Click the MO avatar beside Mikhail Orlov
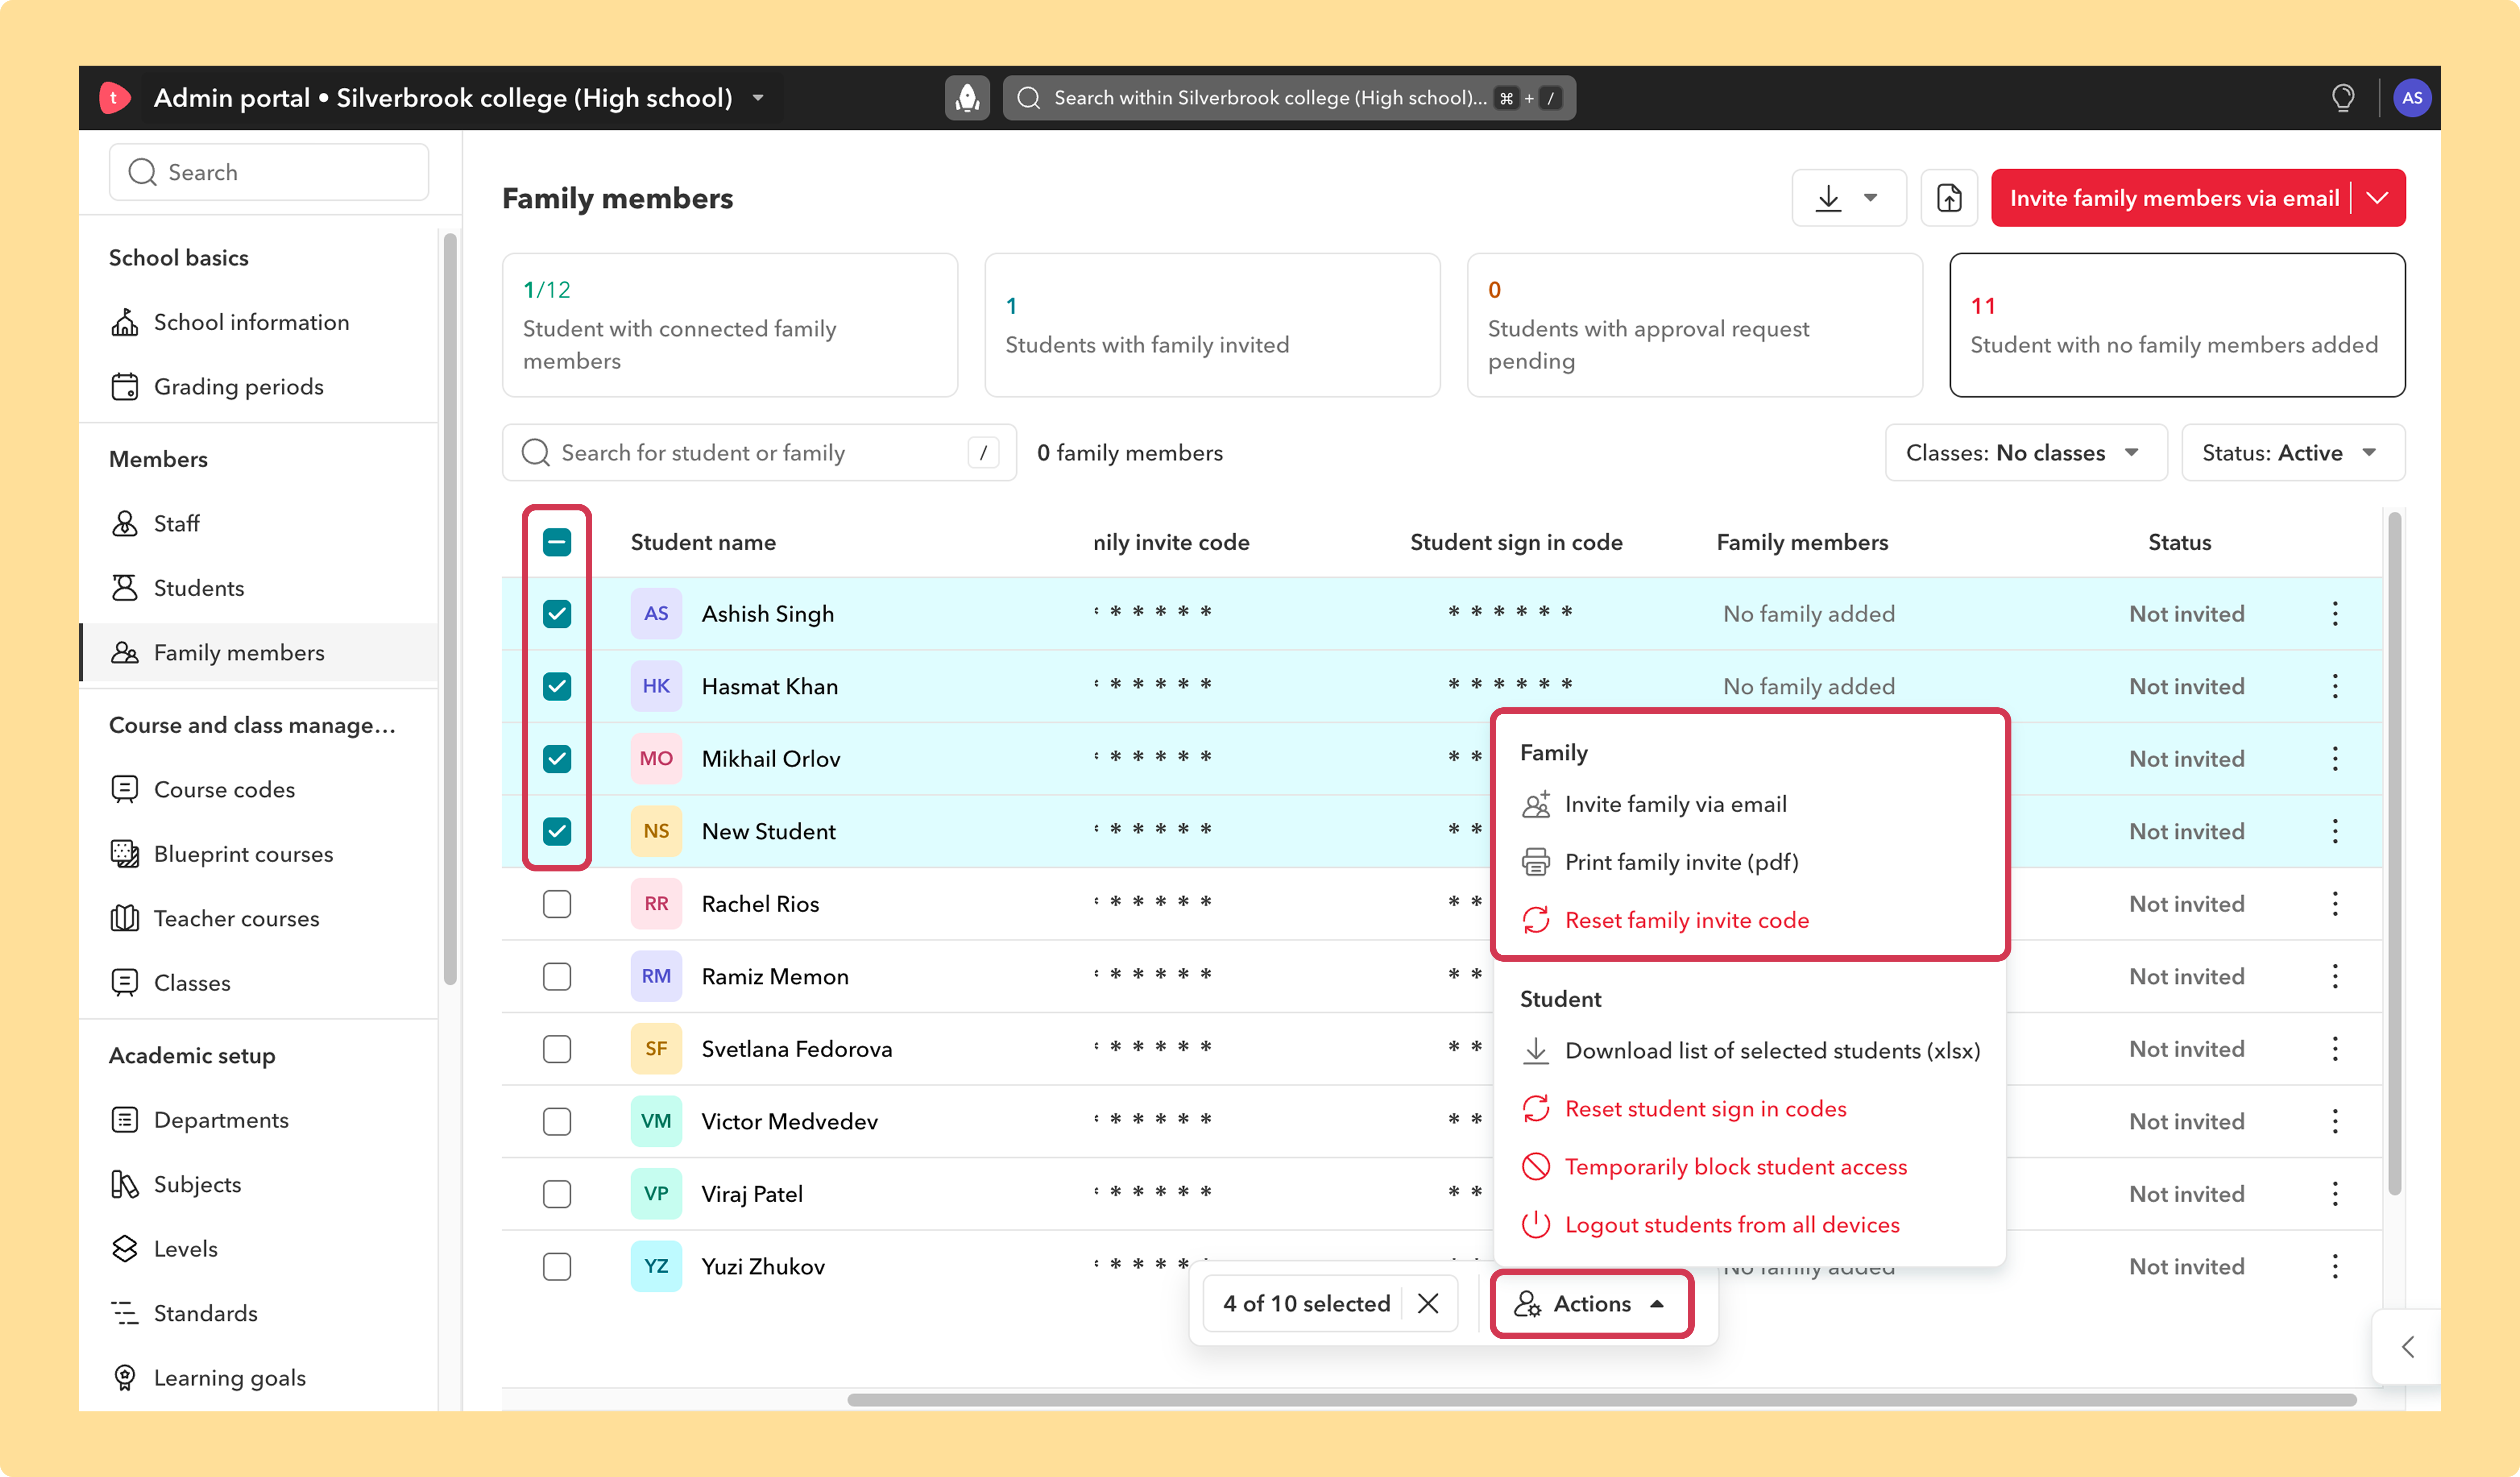 (x=656, y=759)
